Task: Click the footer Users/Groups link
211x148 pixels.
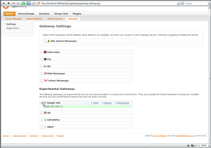Action: (19, 135)
